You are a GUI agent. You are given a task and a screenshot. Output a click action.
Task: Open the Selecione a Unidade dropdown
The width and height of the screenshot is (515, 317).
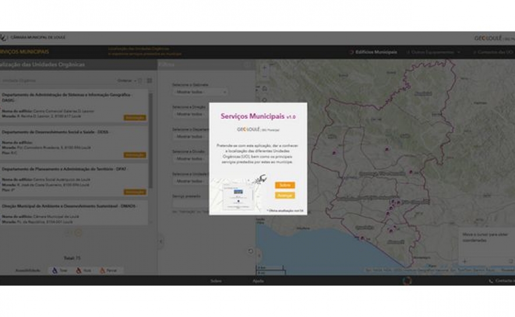(191, 181)
